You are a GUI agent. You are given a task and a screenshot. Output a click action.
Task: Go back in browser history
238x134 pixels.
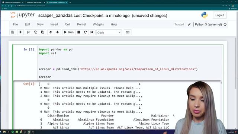click(x=3, y=6)
